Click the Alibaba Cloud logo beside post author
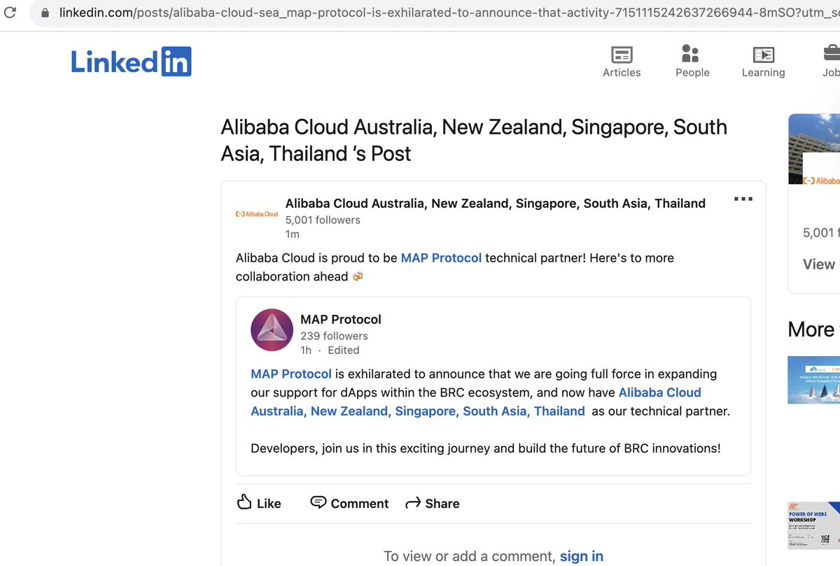The height and width of the screenshot is (566, 840). point(257,214)
